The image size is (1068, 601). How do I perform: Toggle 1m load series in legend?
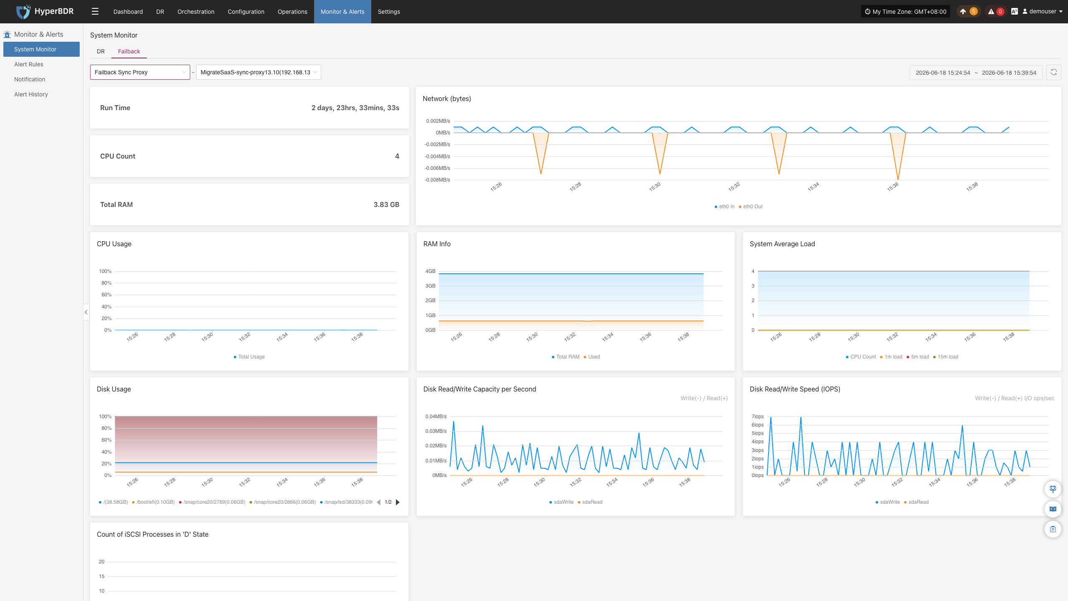(891, 357)
